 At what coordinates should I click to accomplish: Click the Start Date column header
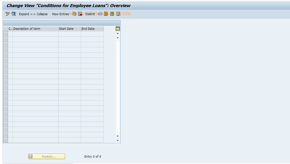coord(70,29)
